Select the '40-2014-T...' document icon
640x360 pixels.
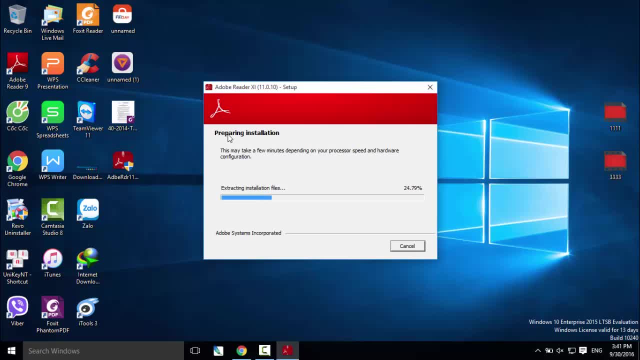click(x=122, y=116)
